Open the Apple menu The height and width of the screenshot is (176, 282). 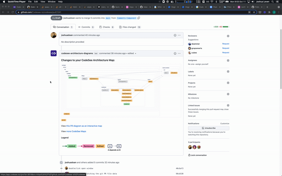pyautogui.click(x=4, y=2)
